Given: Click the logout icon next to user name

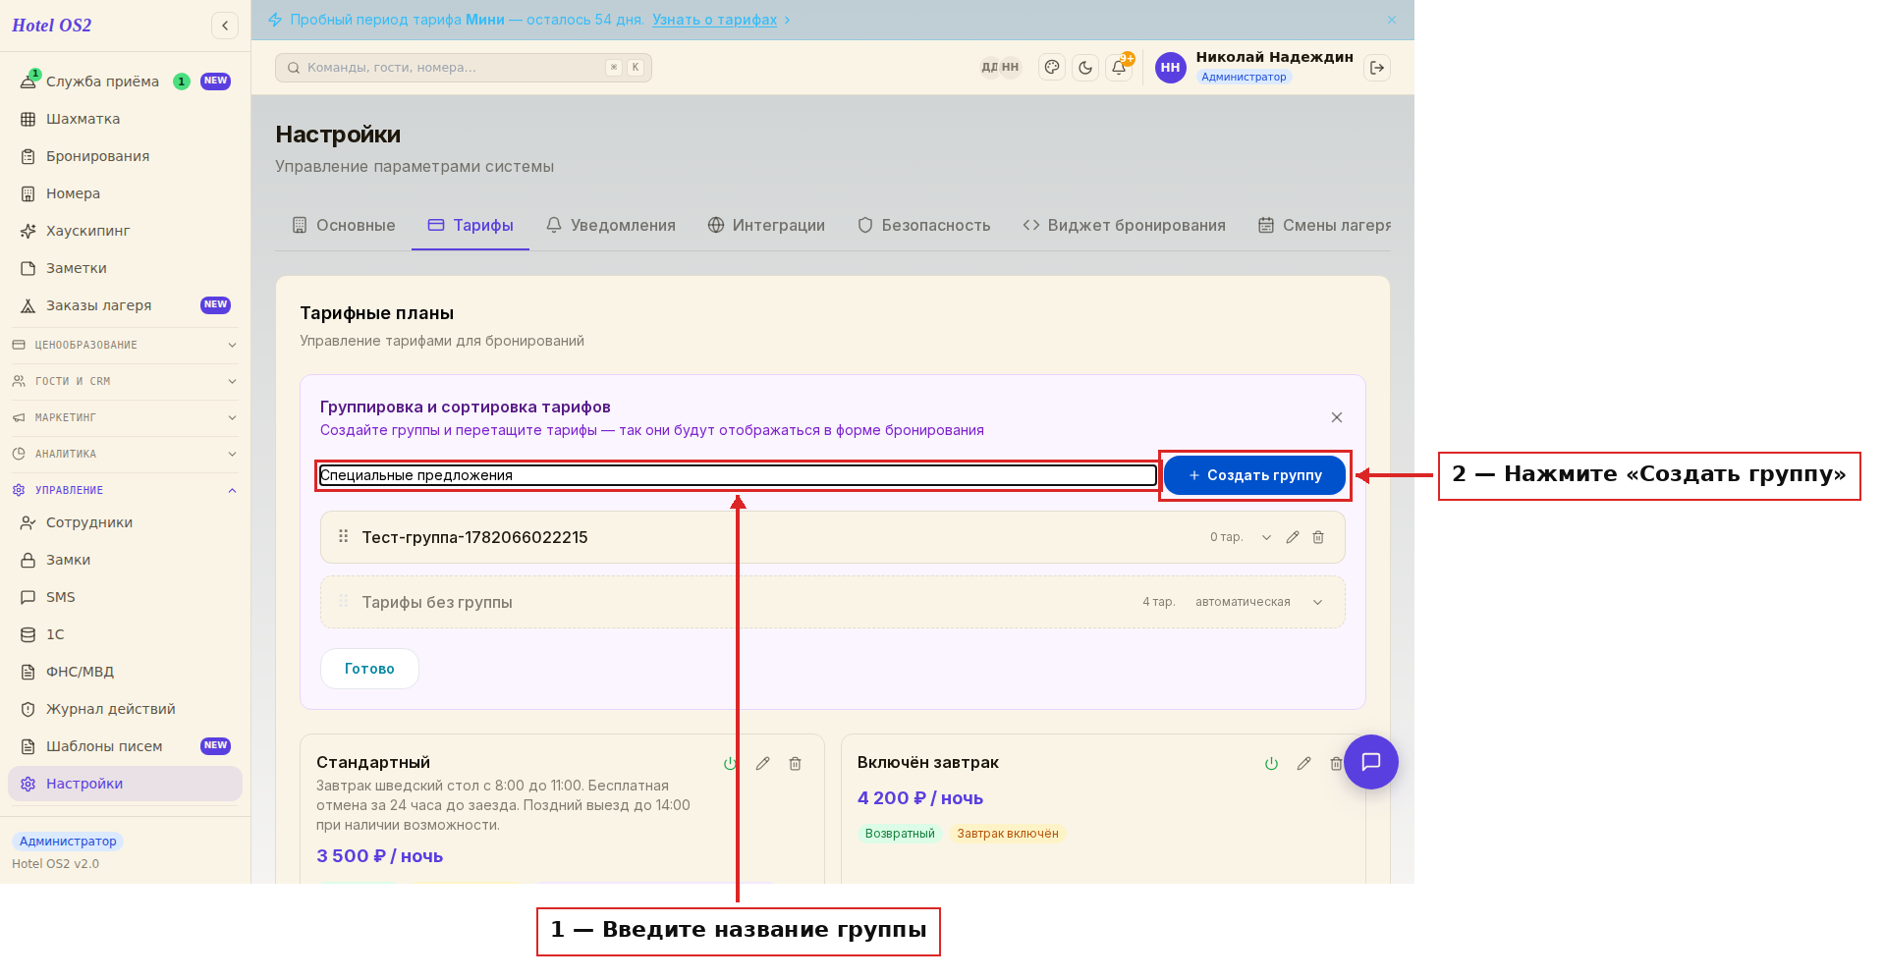Looking at the screenshot, I should point(1377,68).
